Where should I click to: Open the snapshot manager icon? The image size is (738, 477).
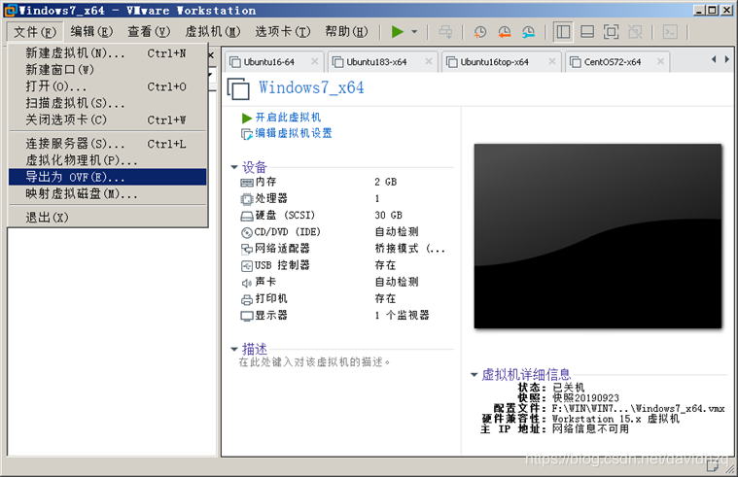pos(528,32)
